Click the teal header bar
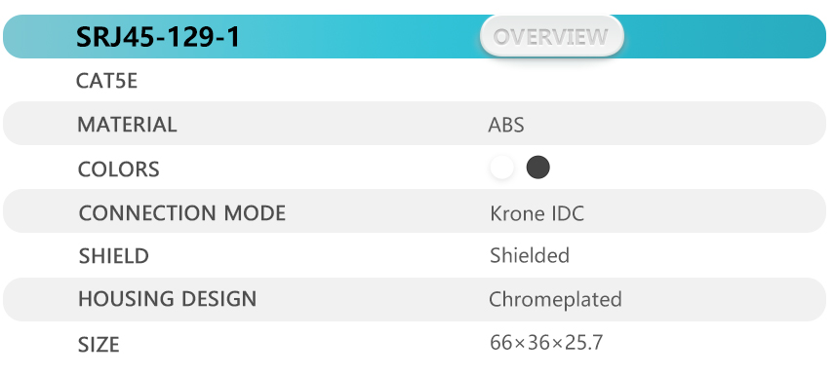Screen dimensions: 835x375 (415, 36)
